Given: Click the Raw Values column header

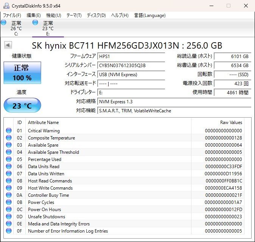Looking at the screenshot, I should pyautogui.click(x=231, y=123).
